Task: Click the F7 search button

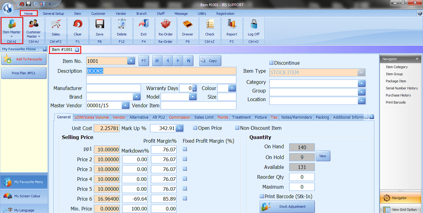Action: (x=144, y=61)
